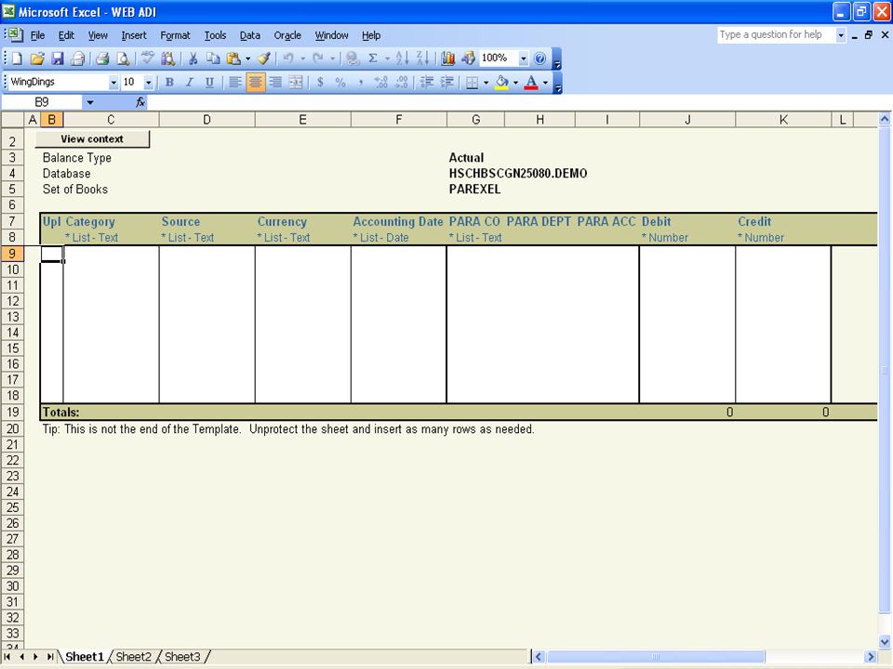Paste from the clipboard icon
The width and height of the screenshot is (893, 669).
point(233,58)
